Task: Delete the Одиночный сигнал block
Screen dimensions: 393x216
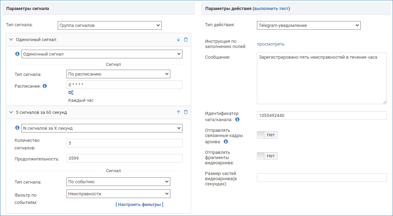Action: point(186,40)
